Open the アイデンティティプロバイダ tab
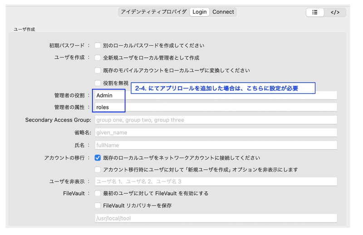The image size is (363, 235). 154,12
